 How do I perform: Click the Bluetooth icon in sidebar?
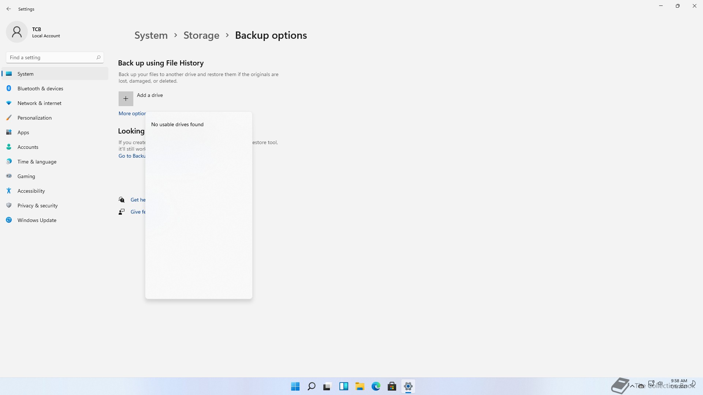point(9,89)
